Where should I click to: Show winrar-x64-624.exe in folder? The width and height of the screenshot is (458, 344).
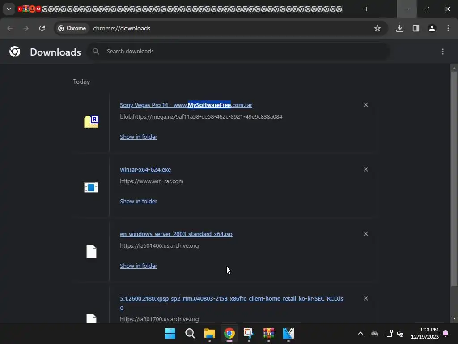pos(139,201)
